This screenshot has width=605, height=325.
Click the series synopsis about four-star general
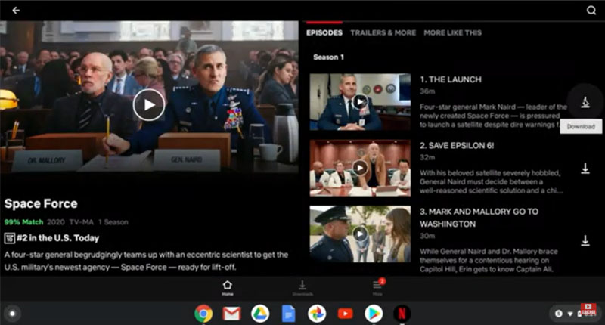146,261
